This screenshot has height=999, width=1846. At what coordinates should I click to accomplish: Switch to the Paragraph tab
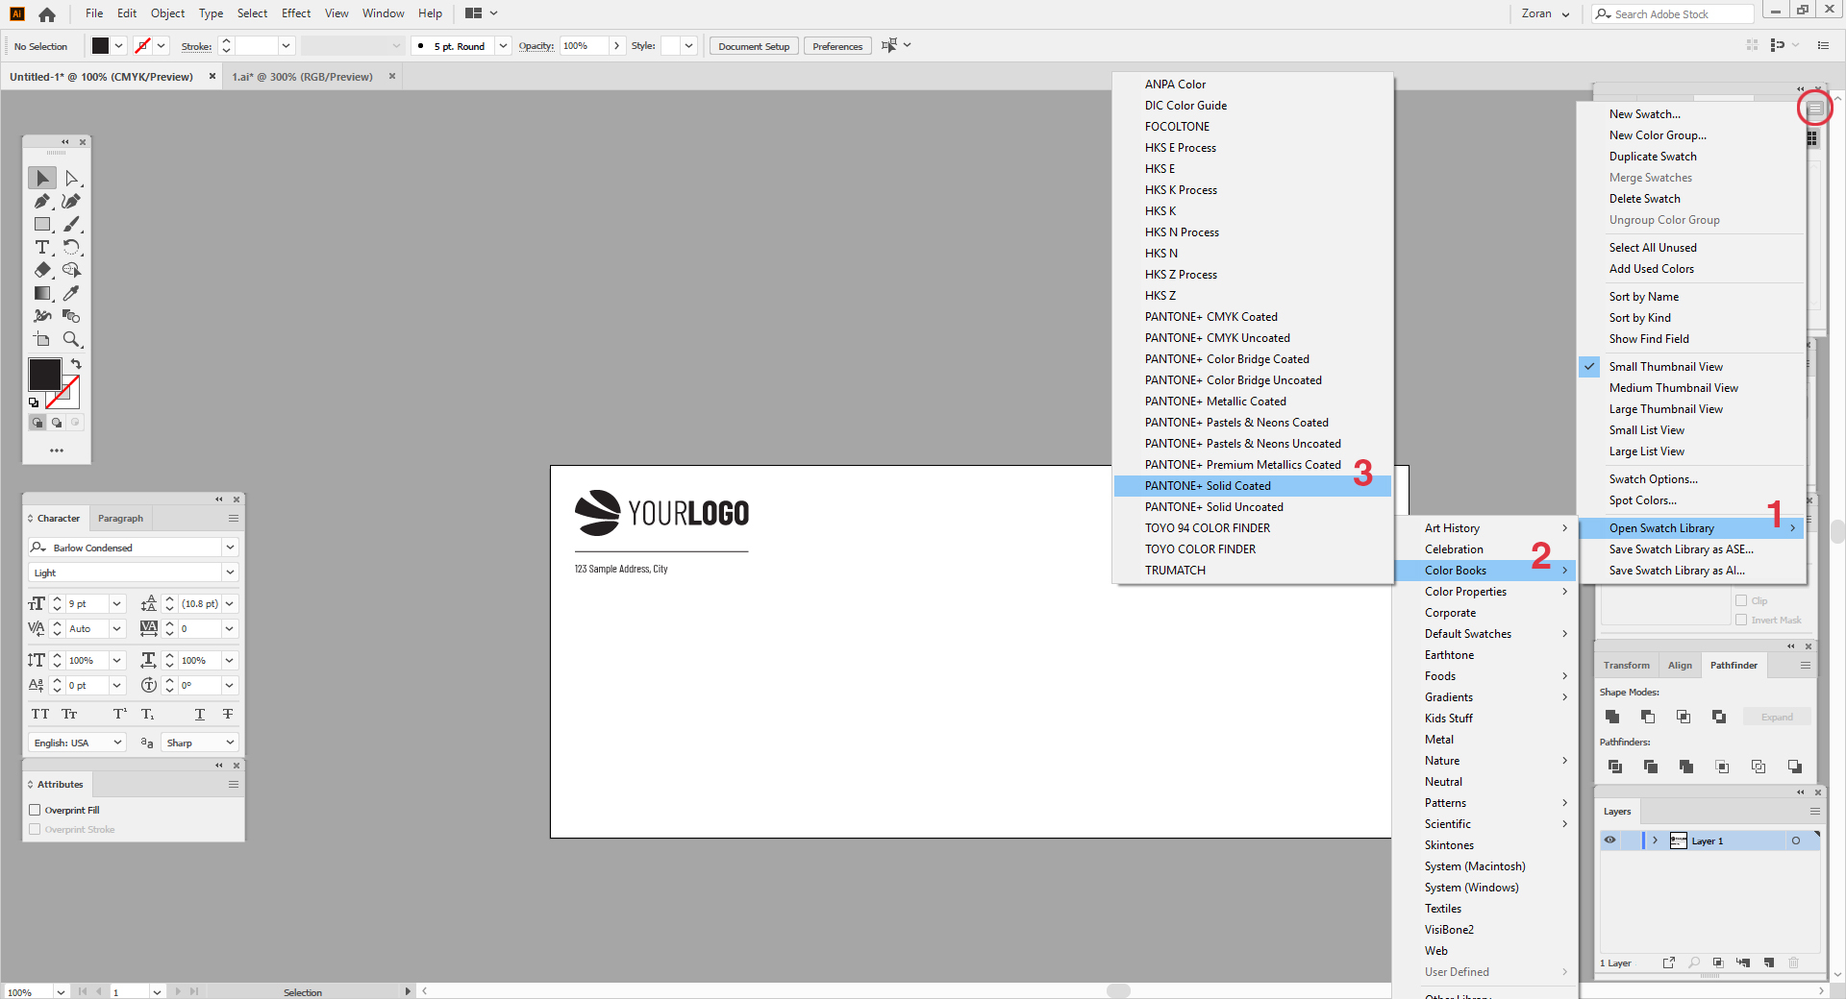[x=120, y=519]
